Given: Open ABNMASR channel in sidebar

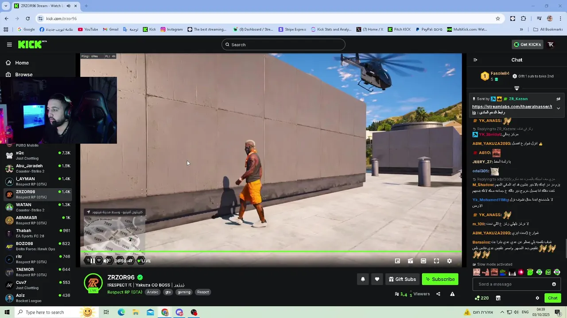Looking at the screenshot, I should pyautogui.click(x=38, y=220).
